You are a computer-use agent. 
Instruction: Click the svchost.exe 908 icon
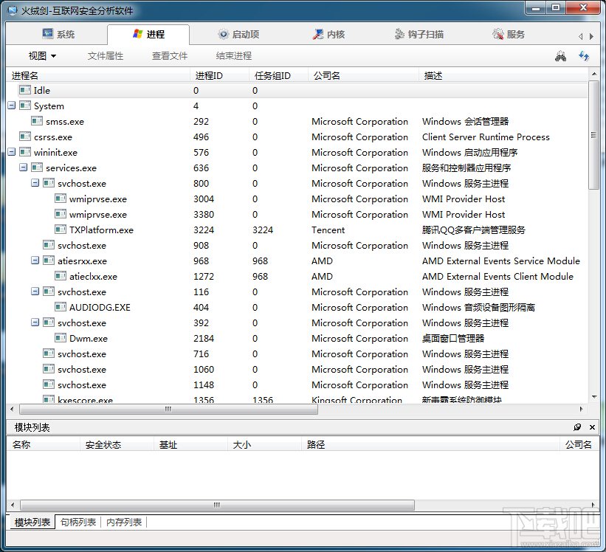49,245
